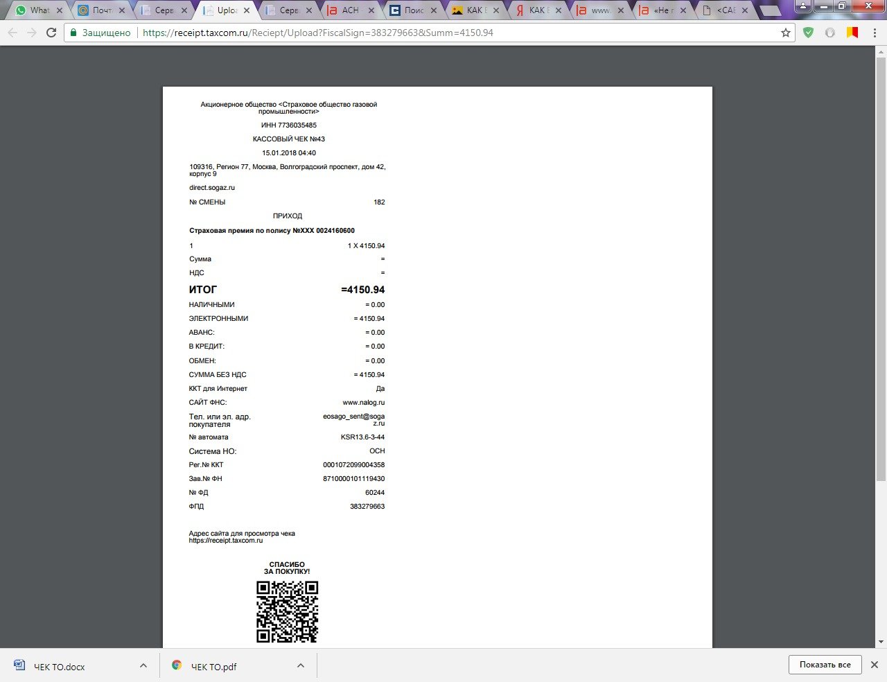
Task: Click the ПРИХОД heading
Action: click(x=288, y=216)
